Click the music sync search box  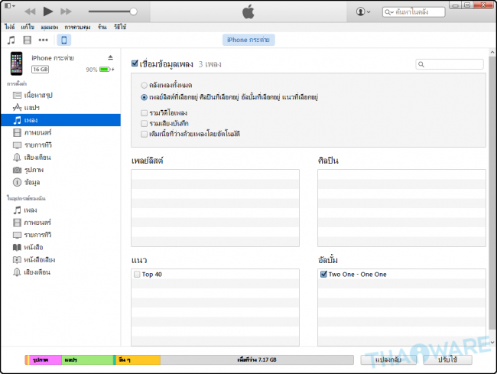[450, 64]
